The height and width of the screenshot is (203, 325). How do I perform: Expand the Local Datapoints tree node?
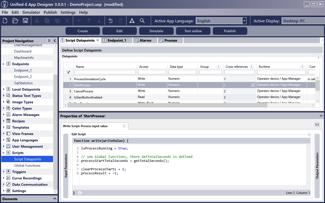(x=4, y=89)
